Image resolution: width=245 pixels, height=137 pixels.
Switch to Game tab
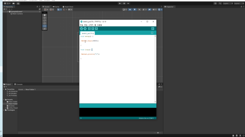coord(56,7)
